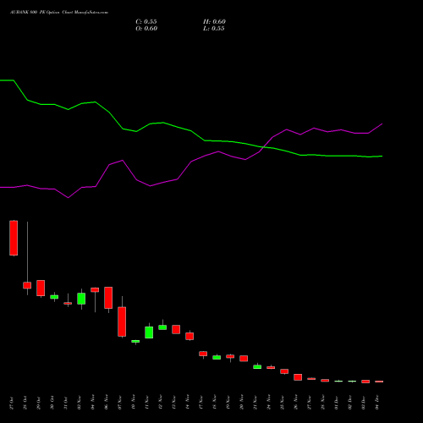The image size is (423, 423).
Task: Click the green candlestick for 11 Nov
Action: [149, 332]
